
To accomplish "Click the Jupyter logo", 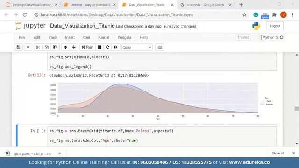I will pos(30,26).
